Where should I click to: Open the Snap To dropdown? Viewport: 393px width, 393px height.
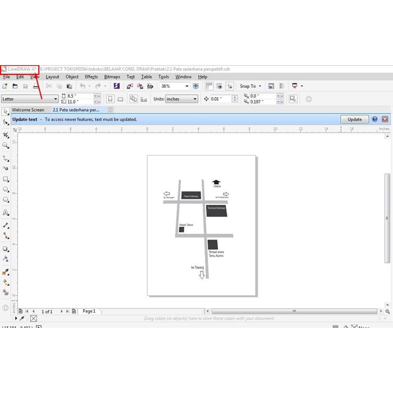(250, 86)
